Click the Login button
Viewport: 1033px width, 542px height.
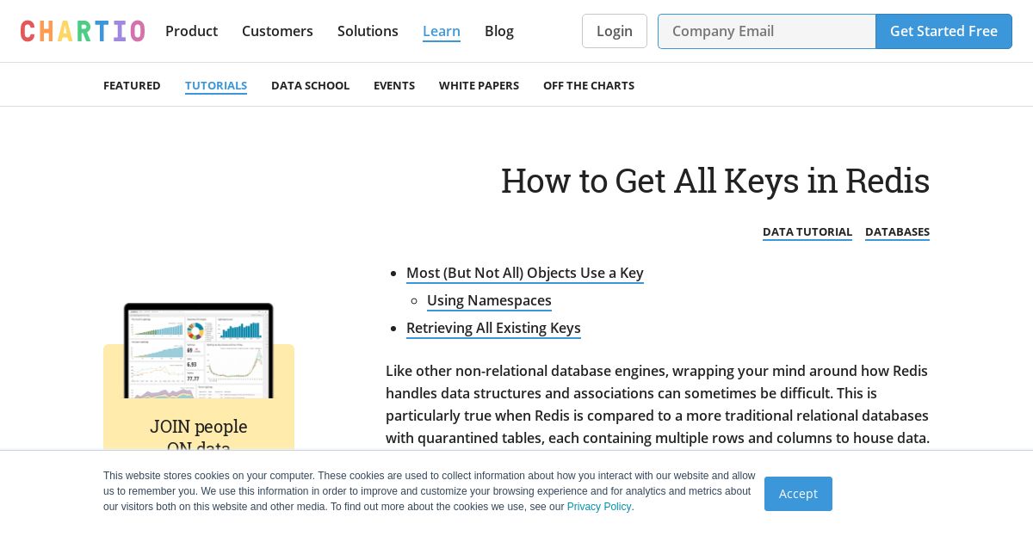pos(615,31)
